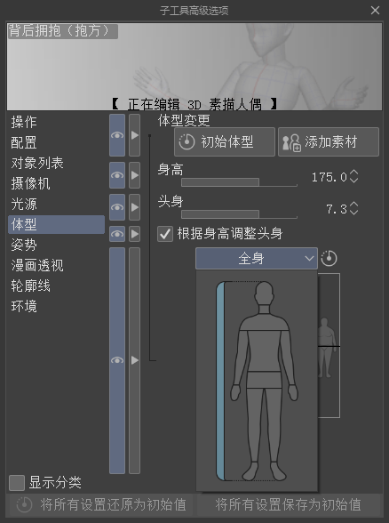Open the 环境 category
Viewport: 389px width, 523px height.
[56, 306]
